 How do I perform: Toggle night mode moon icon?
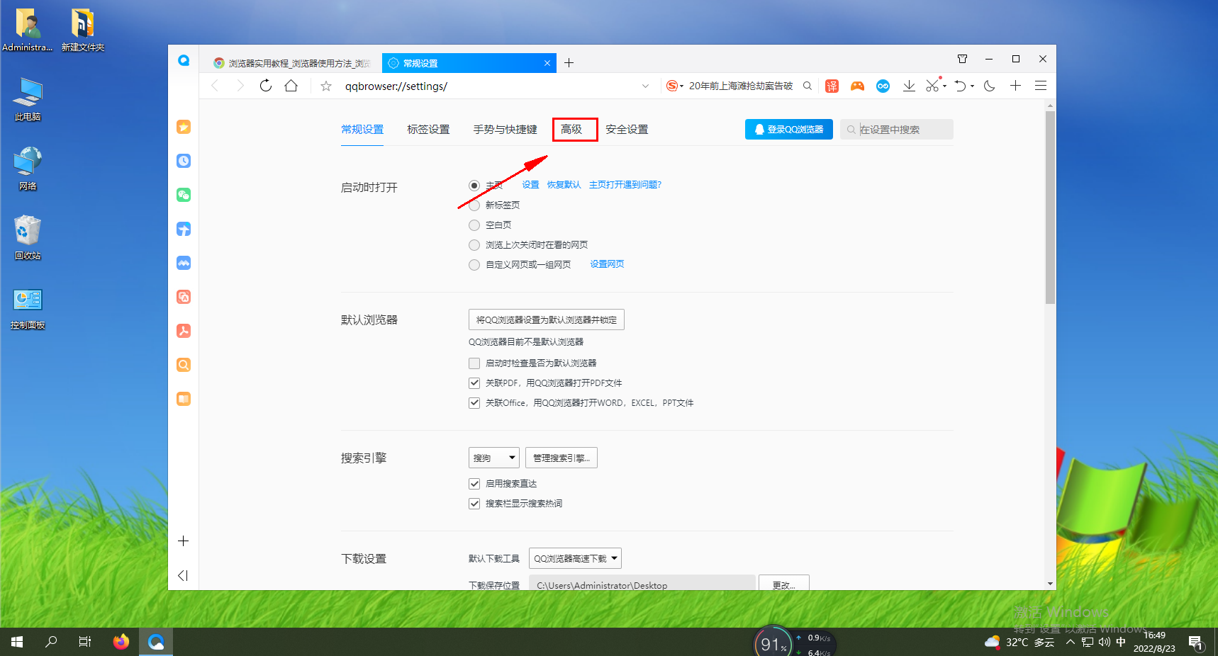tap(990, 86)
